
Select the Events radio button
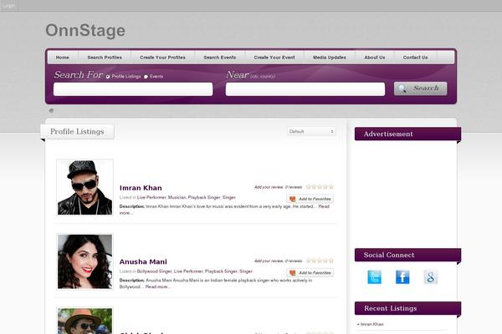[x=146, y=77]
